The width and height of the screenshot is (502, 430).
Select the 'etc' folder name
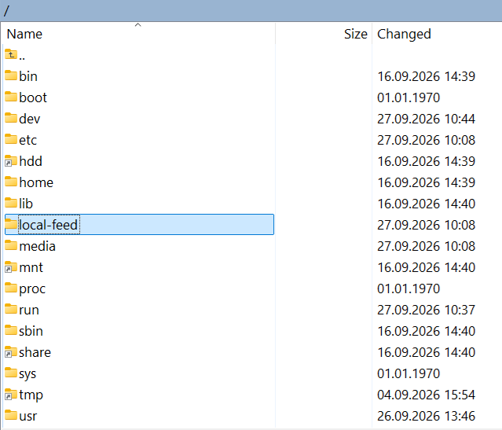point(27,140)
